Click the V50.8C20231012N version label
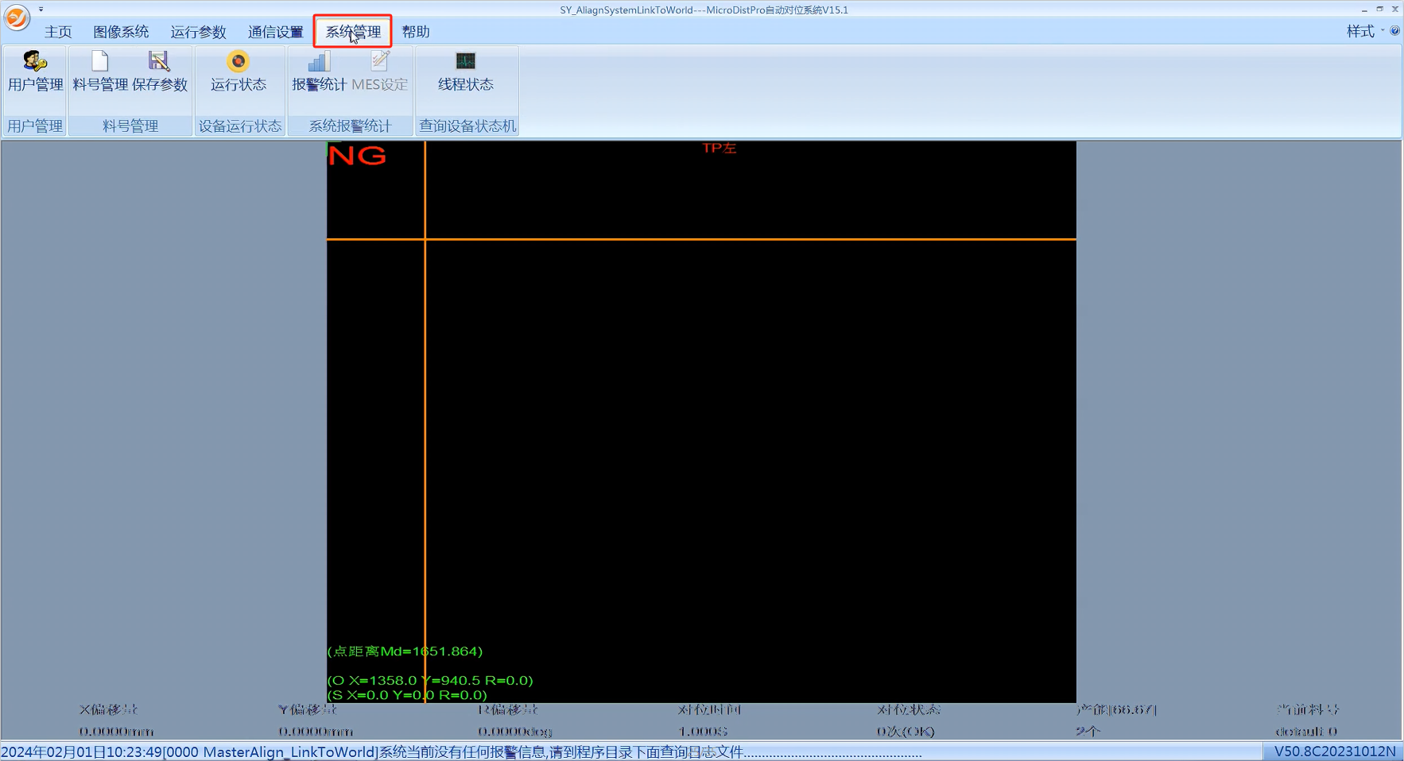This screenshot has height=761, width=1404. pos(1334,751)
